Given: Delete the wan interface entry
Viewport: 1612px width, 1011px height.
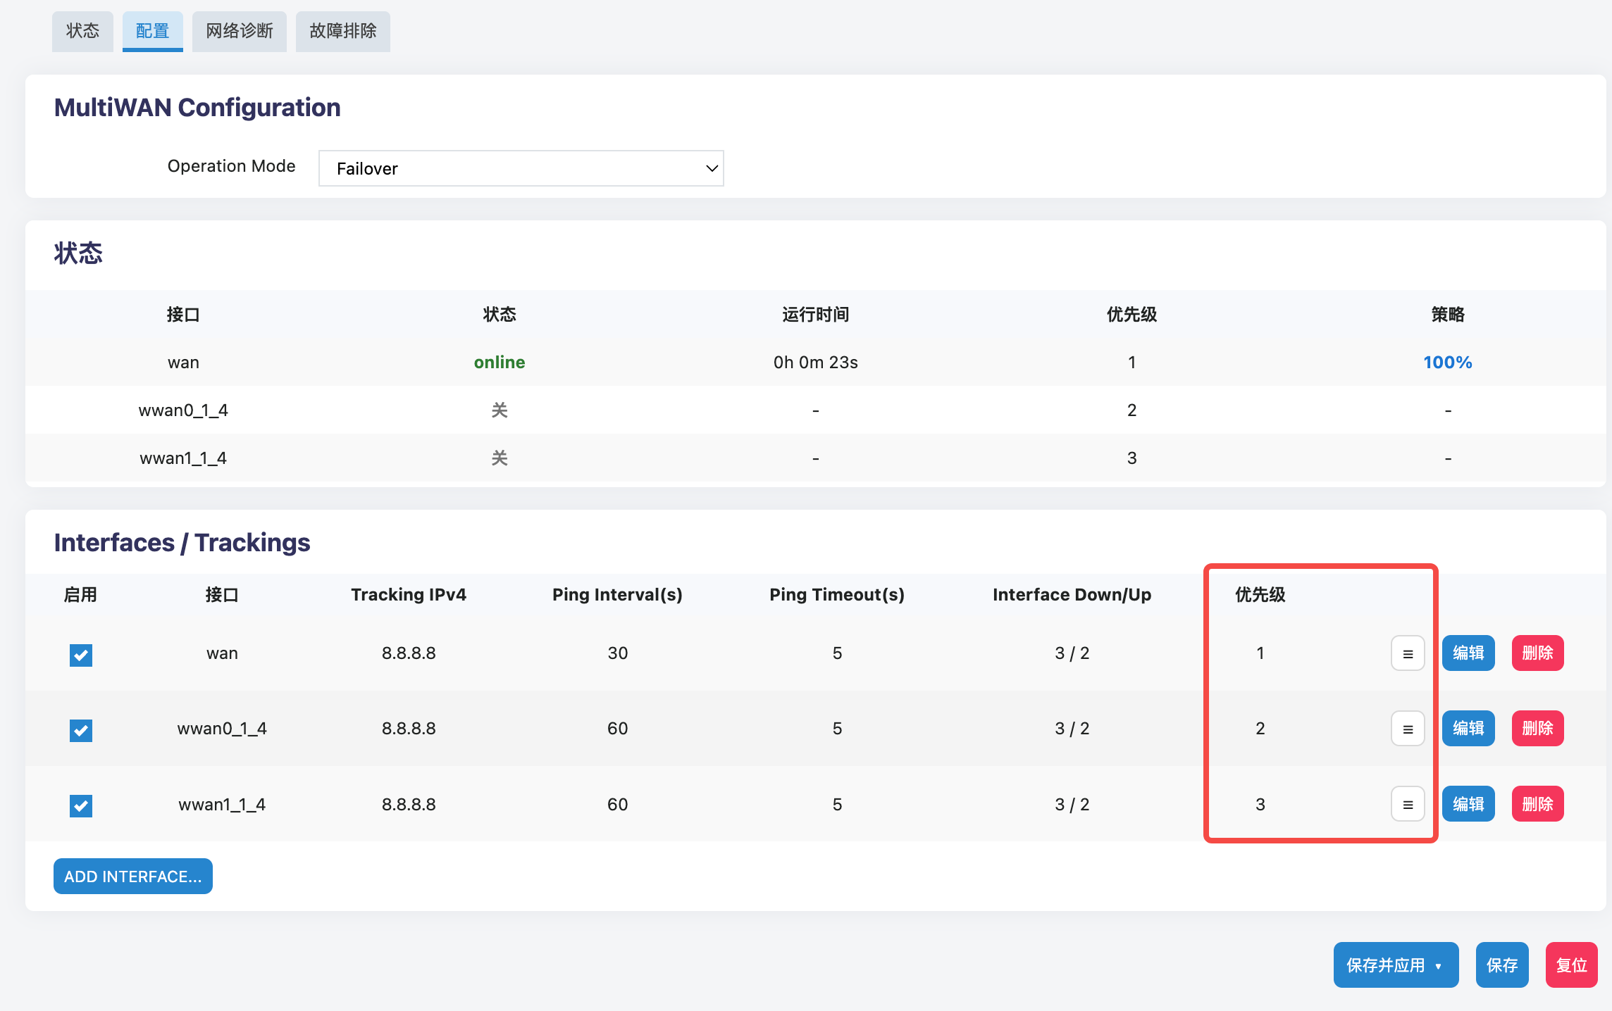Looking at the screenshot, I should (1538, 653).
